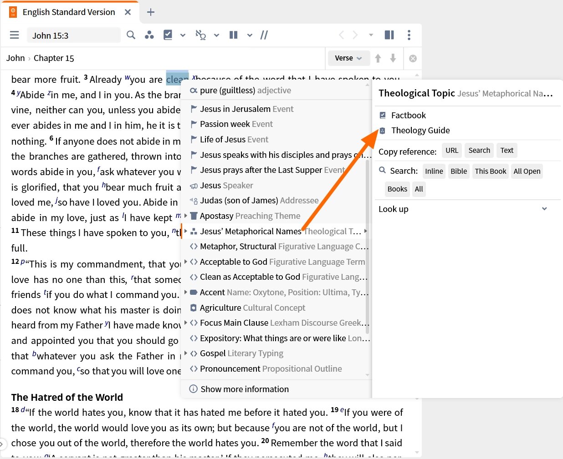This screenshot has width=563, height=459.
Task: Click the double-slash icon in toolbar
Action: point(264,35)
